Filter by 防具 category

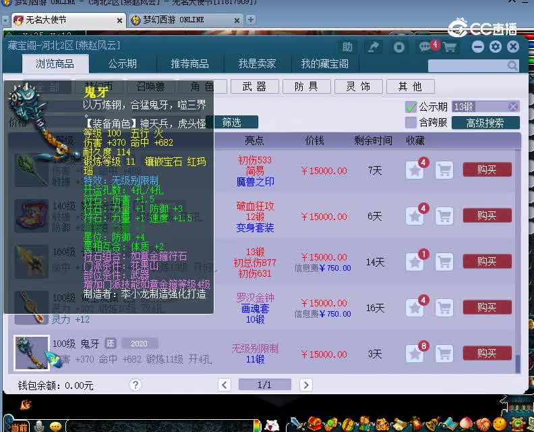[x=307, y=86]
